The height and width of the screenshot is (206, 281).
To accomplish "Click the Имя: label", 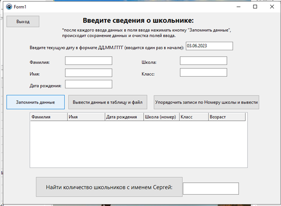I will [35, 74].
